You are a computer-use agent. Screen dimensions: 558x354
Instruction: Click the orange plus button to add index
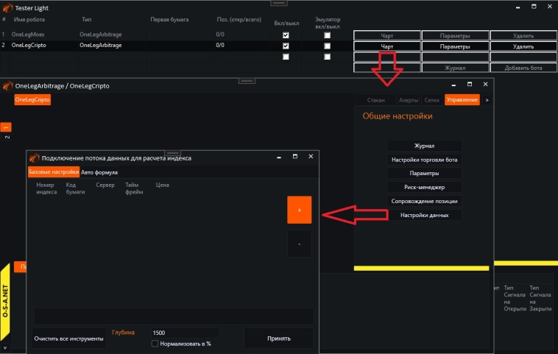pos(299,209)
